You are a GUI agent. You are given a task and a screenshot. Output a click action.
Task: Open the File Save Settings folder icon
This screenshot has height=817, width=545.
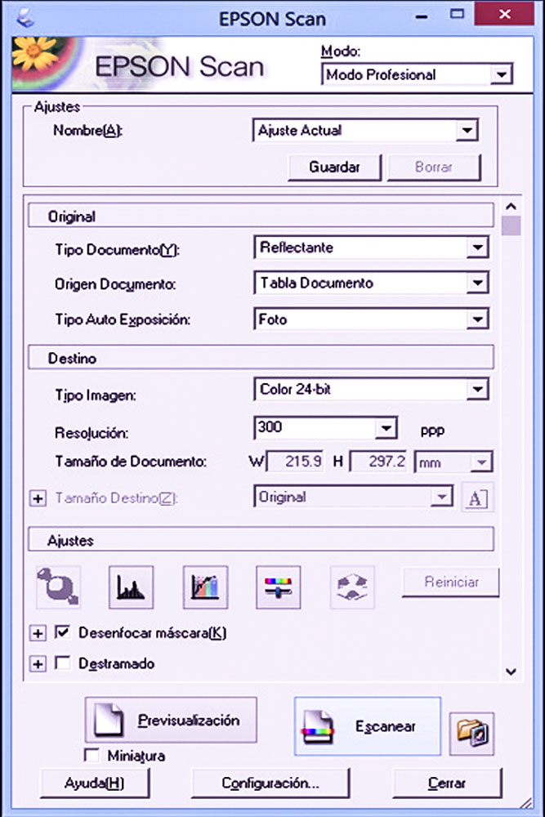(471, 734)
